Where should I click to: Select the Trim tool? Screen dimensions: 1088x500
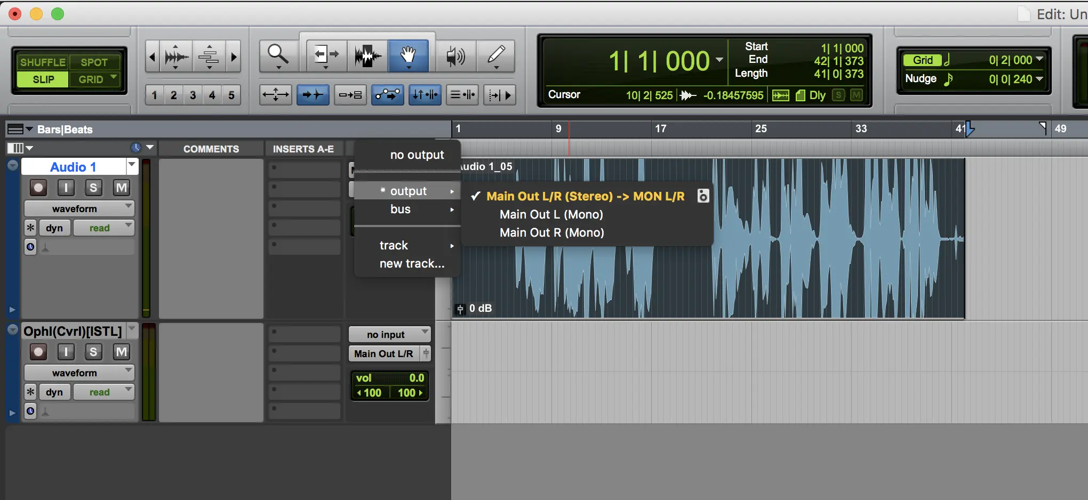[x=326, y=55]
